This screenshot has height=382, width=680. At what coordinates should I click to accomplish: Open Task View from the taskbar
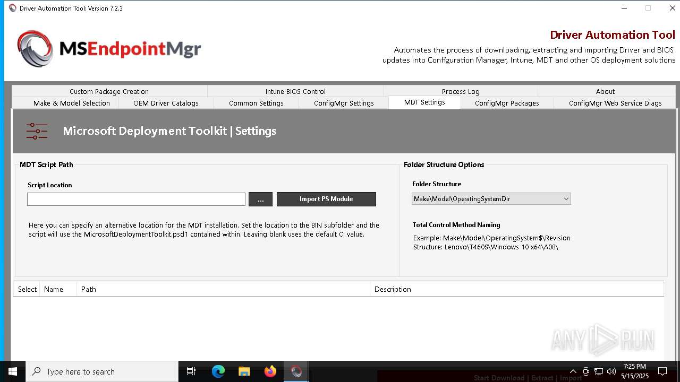[x=191, y=371]
